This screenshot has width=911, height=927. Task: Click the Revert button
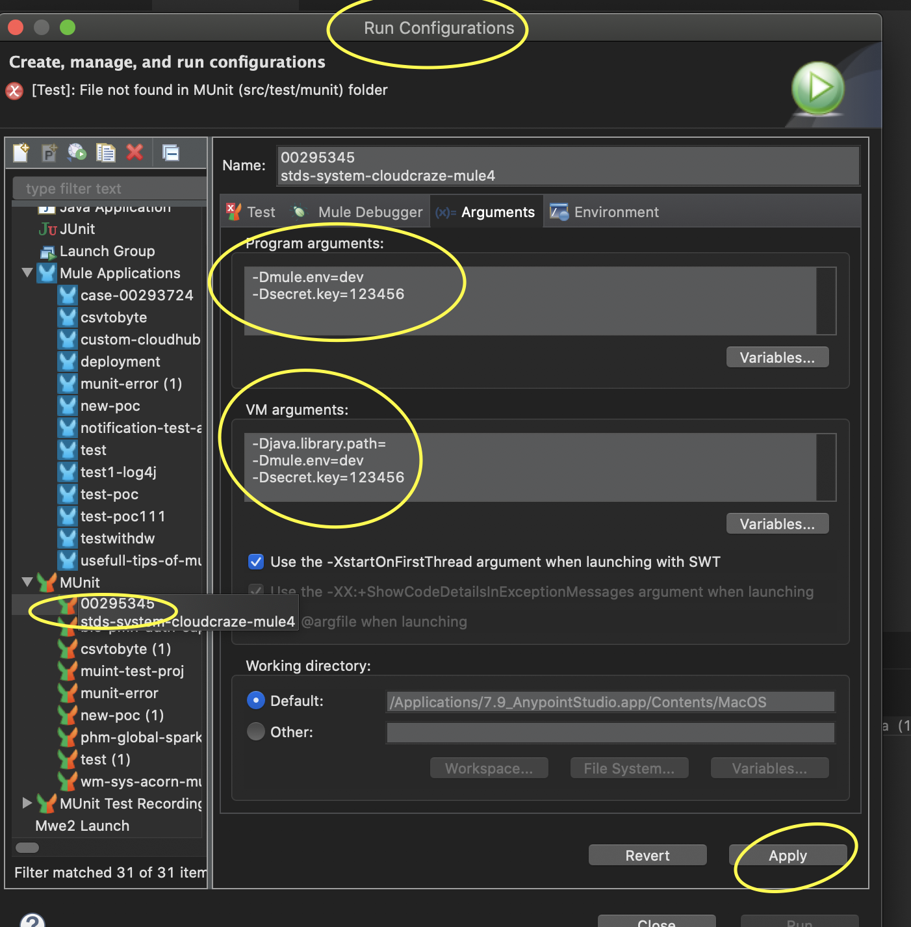point(647,855)
